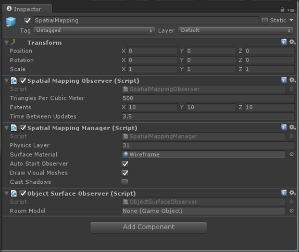Click the Inspector lock icon
299x252 pixels.
tap(282, 9)
